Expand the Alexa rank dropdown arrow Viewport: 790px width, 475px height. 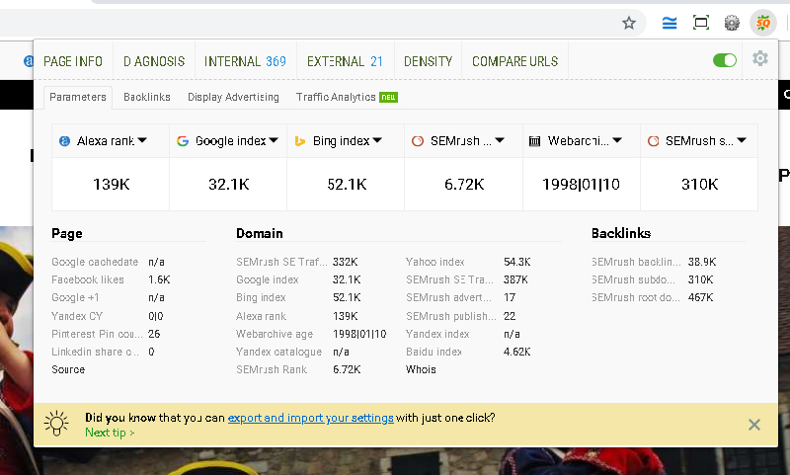coord(142,140)
